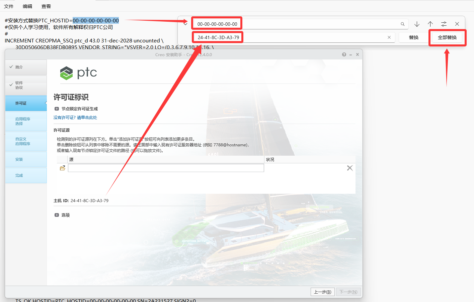Viewport: 474px width, 302px height.
Task: Open the 编辑 menu
Action: [27, 6]
